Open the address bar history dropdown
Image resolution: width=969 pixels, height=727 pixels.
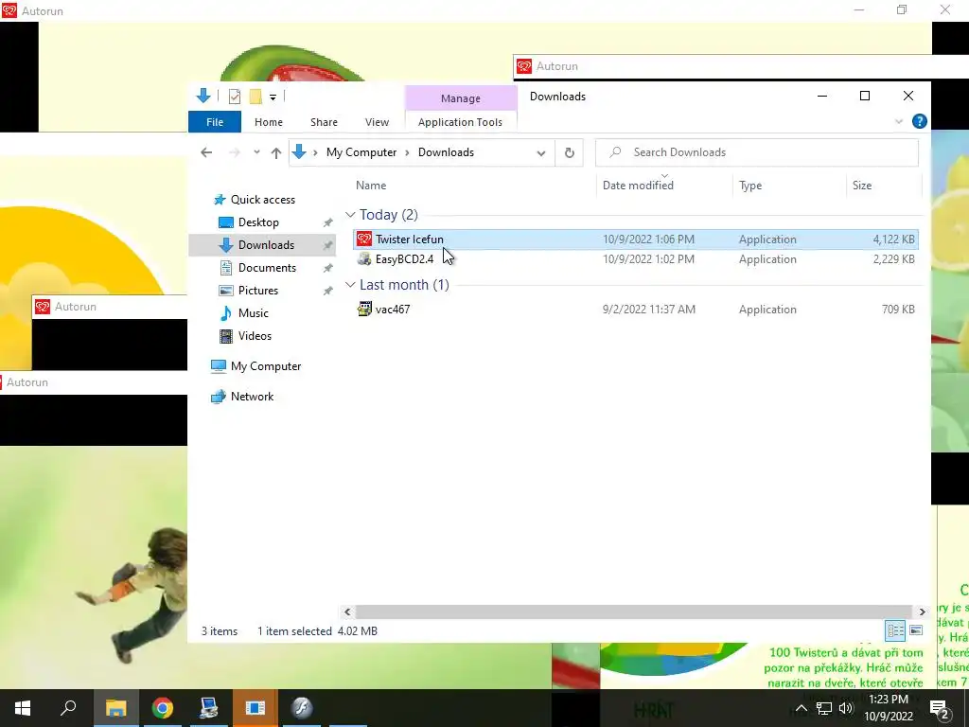540,153
